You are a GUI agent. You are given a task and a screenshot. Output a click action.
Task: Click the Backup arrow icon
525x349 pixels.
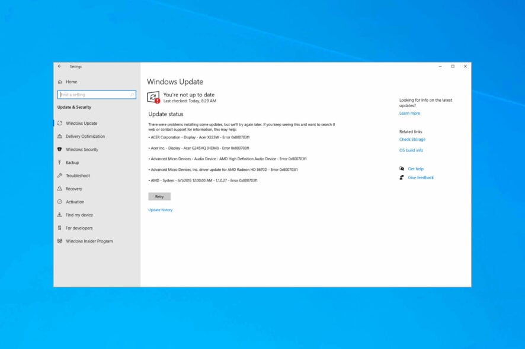click(60, 162)
